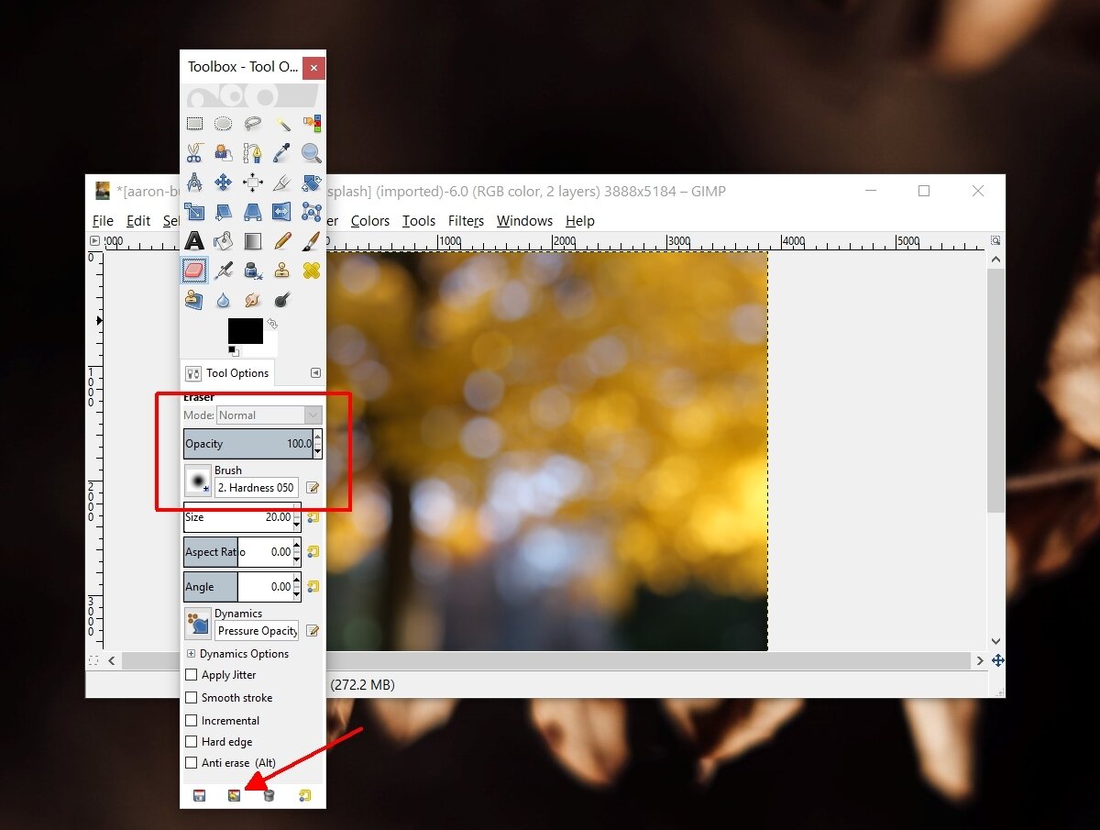Select the Fuzzy Select tool
The image size is (1100, 830).
[281, 124]
